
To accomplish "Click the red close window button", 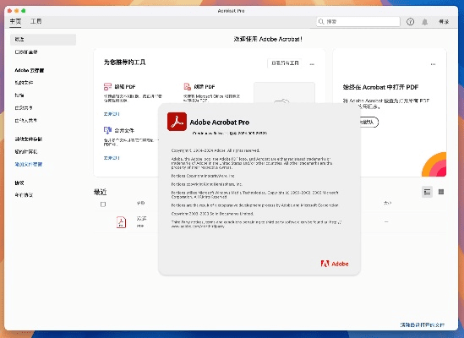I will coord(9,11).
